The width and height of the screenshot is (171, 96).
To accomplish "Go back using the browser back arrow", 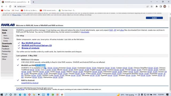I will click(x=2, y=6).
